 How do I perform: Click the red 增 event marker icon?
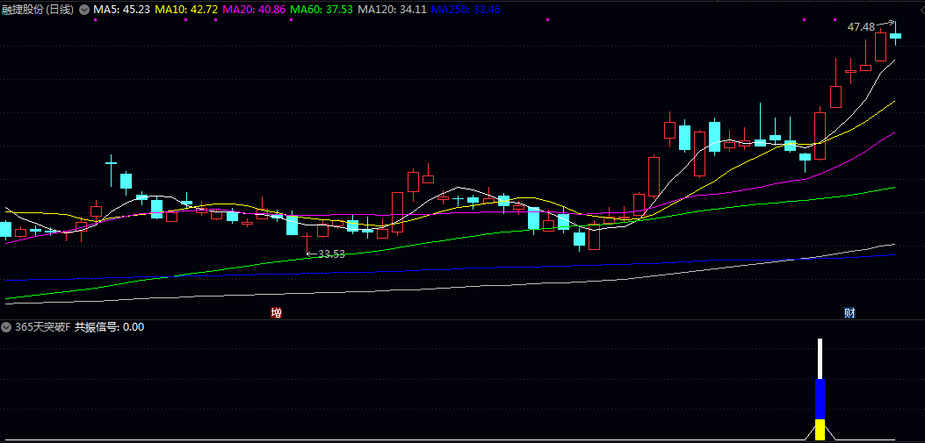(x=276, y=312)
